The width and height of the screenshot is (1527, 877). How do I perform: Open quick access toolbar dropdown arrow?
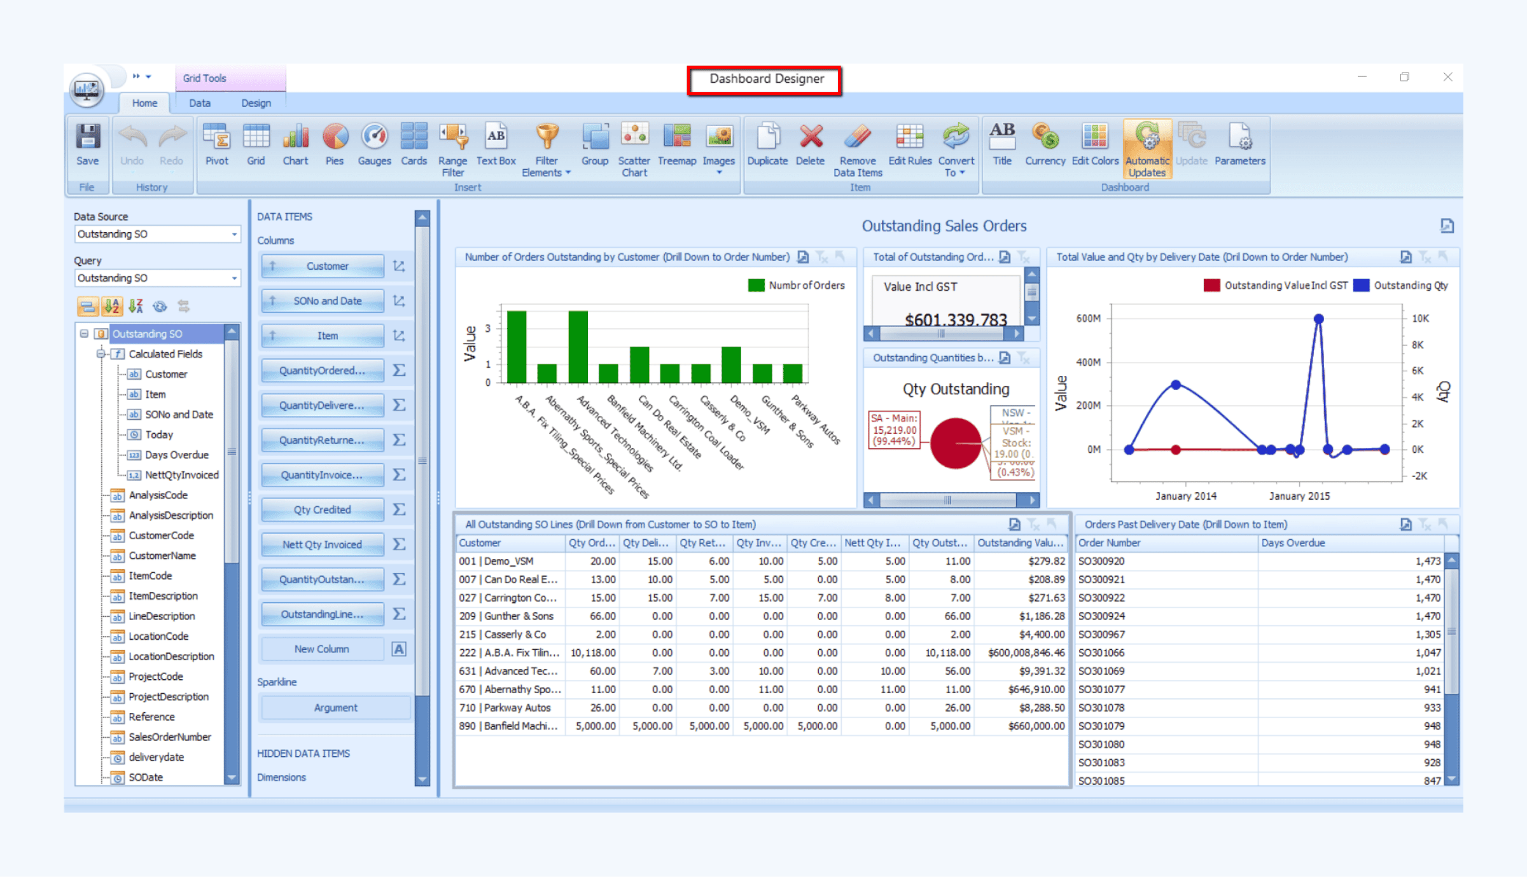coord(148,77)
